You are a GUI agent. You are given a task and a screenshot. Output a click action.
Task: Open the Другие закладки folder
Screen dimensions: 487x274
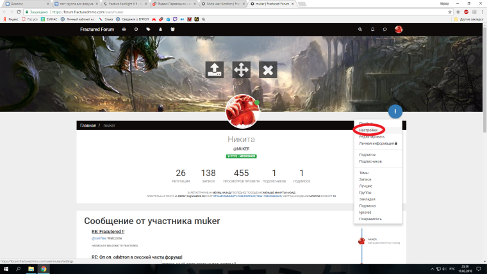468,19
